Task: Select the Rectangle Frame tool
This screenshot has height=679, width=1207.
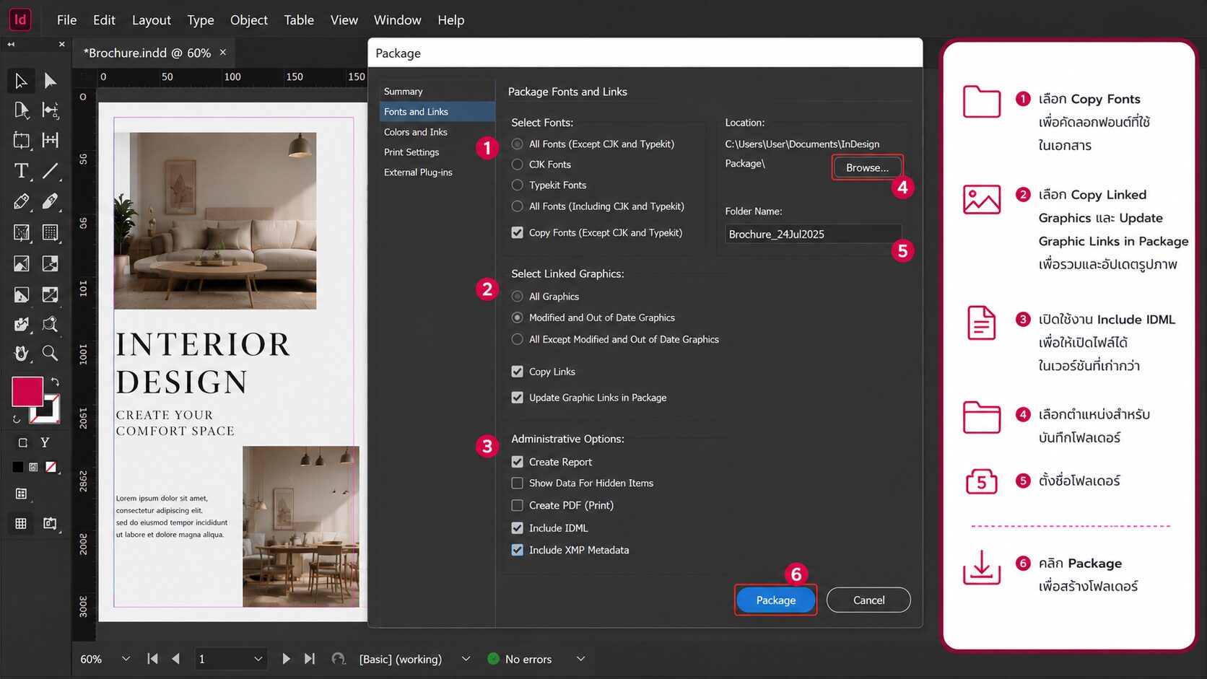Action: [21, 232]
